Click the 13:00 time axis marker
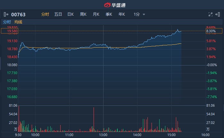 click(x=103, y=135)
